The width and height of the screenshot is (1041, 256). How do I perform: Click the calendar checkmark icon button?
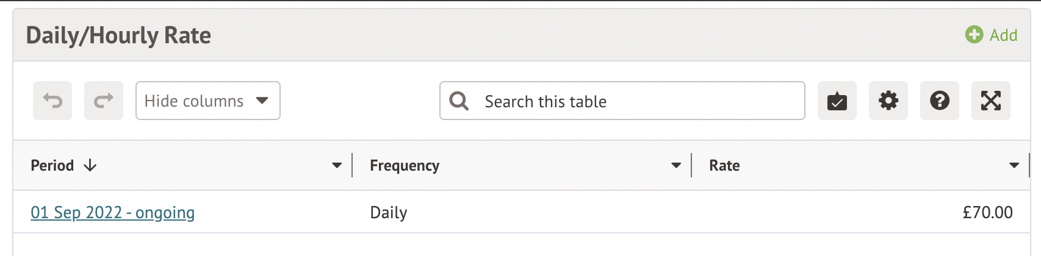837,101
